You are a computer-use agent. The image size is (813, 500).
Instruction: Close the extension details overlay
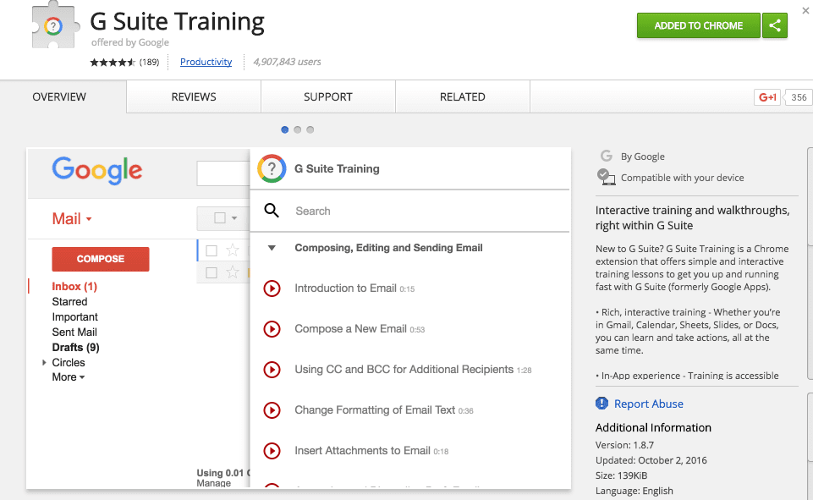[805, 10]
